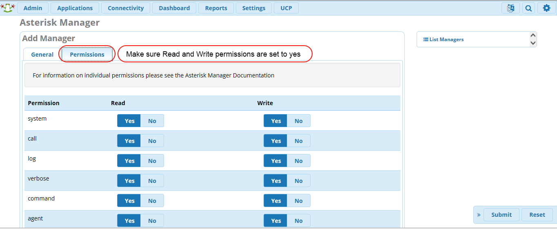This screenshot has height=229, width=557.
Task: Switch to the General tab
Action: [x=42, y=54]
